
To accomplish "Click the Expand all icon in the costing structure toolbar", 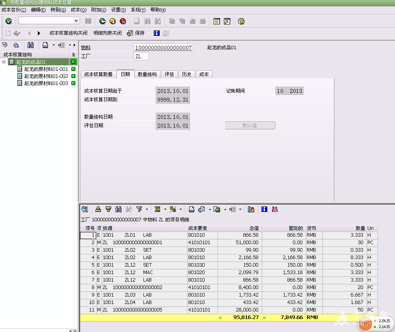I will point(5,45).
